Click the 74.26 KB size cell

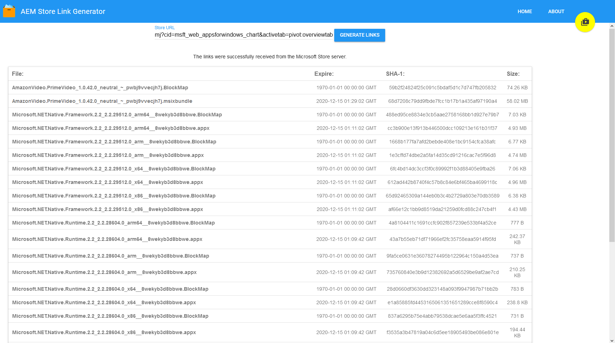tap(517, 88)
